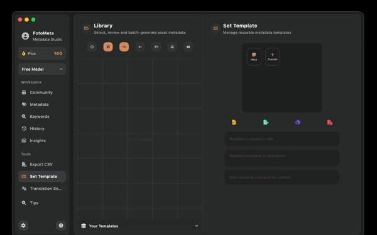This screenshot has width=377, height=235.
Task: Open Keywords in the sidebar
Action: (42, 117)
